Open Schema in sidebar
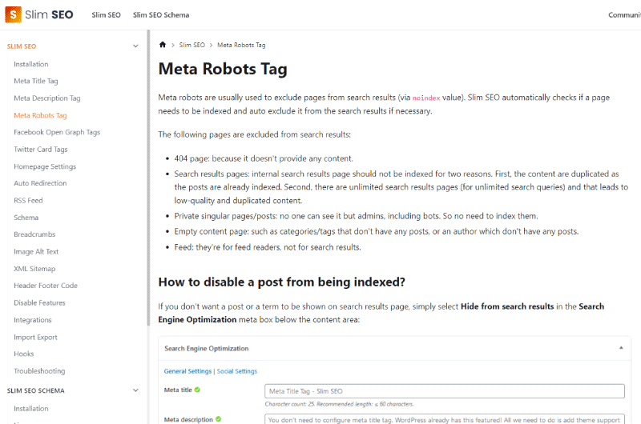The height and width of the screenshot is (424, 641). (x=26, y=218)
